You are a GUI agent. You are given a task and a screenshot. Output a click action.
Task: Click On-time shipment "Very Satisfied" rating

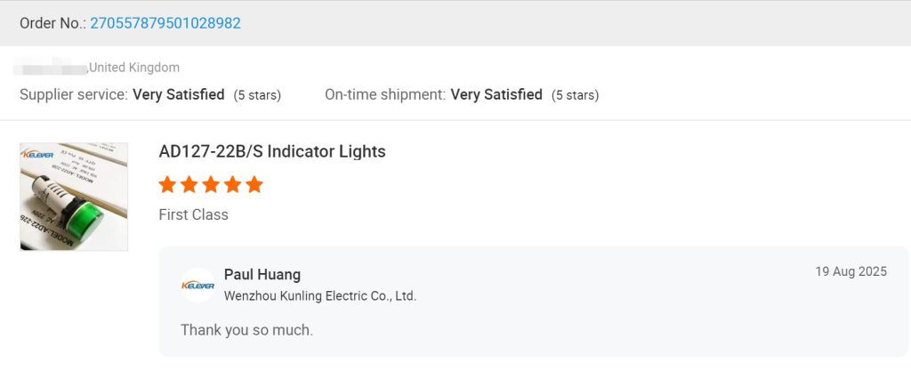pos(496,94)
